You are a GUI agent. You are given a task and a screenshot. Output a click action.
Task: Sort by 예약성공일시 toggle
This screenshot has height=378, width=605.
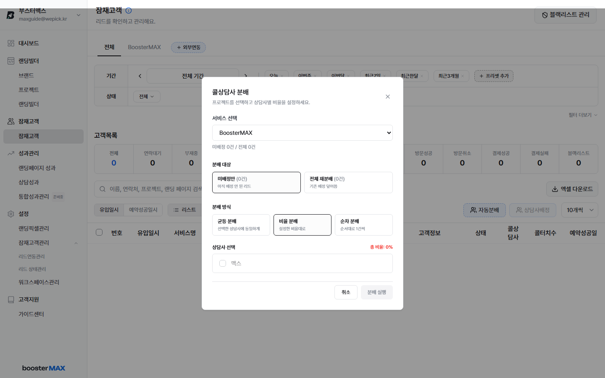click(143, 210)
